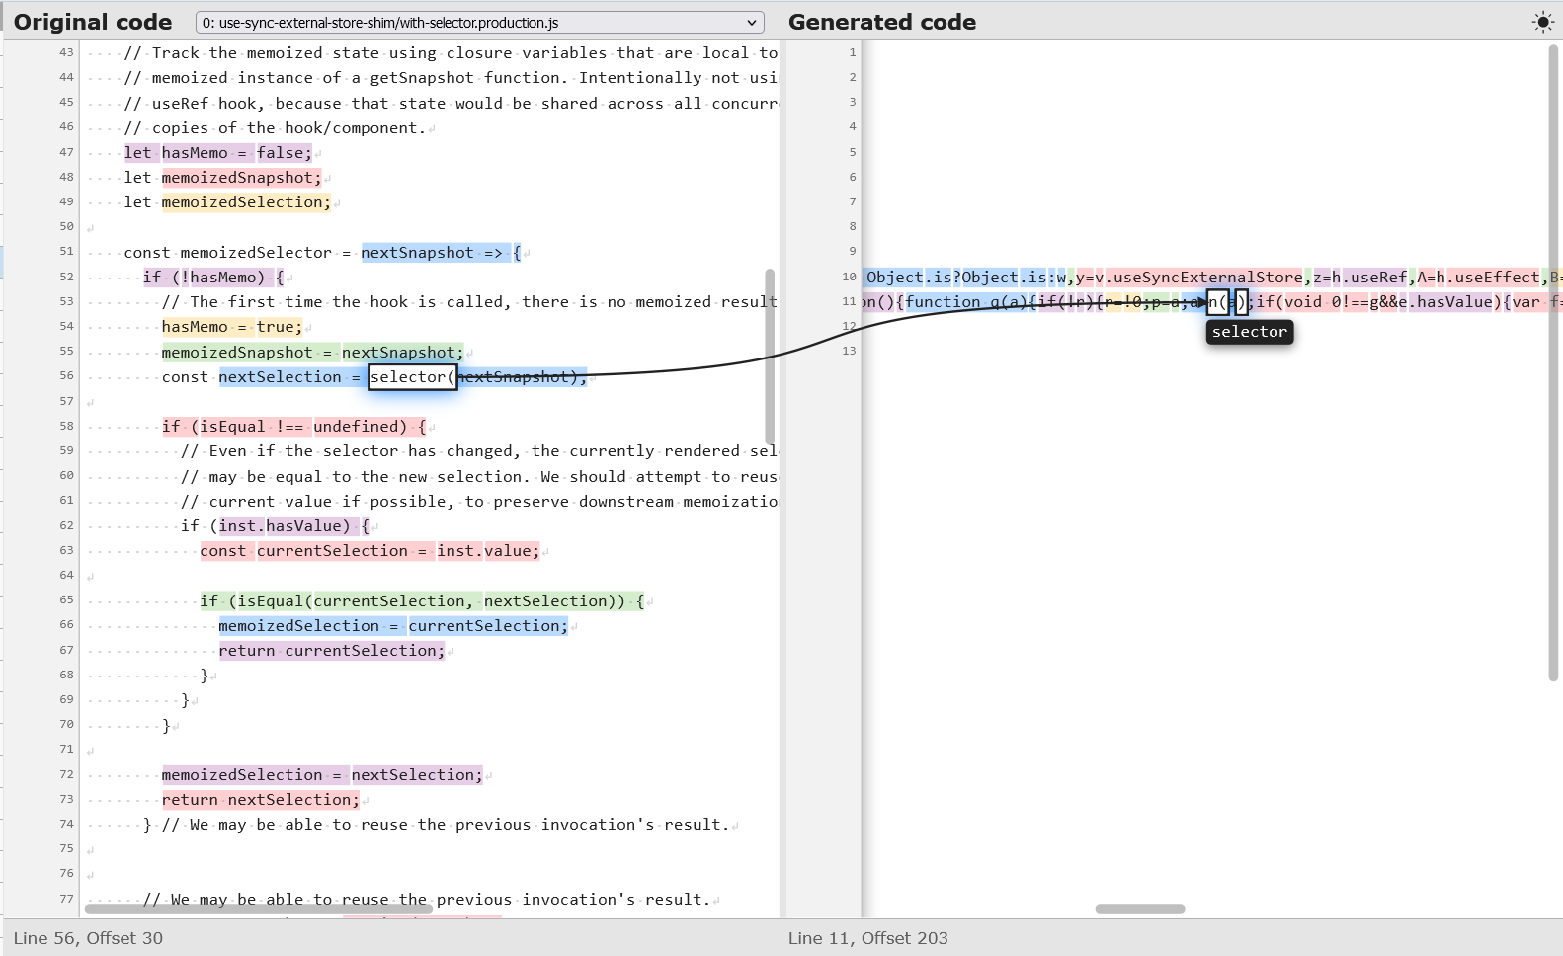The width and height of the screenshot is (1563, 956).
Task: Click the dropdown chevron next to with-selector.production.js
Action: pos(753,22)
